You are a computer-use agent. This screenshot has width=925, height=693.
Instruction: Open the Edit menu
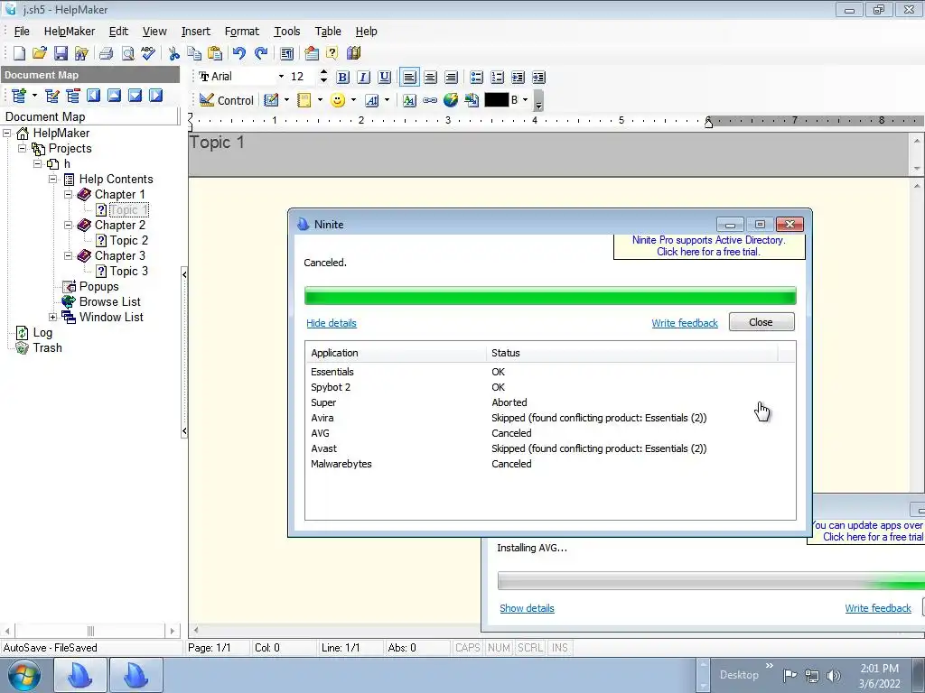(118, 32)
